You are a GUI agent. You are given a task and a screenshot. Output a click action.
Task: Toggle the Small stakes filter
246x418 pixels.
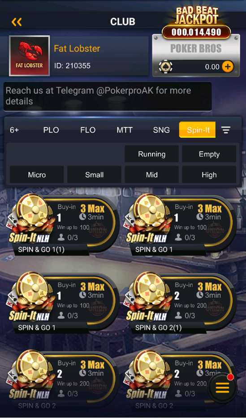95,175
